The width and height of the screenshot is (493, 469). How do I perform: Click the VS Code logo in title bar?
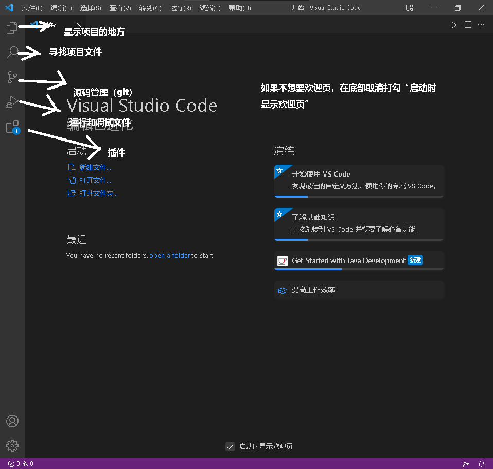(x=9, y=8)
